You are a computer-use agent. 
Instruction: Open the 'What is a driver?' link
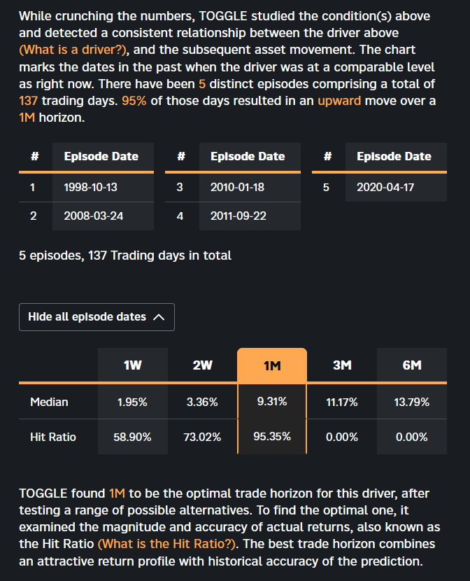click(x=73, y=50)
